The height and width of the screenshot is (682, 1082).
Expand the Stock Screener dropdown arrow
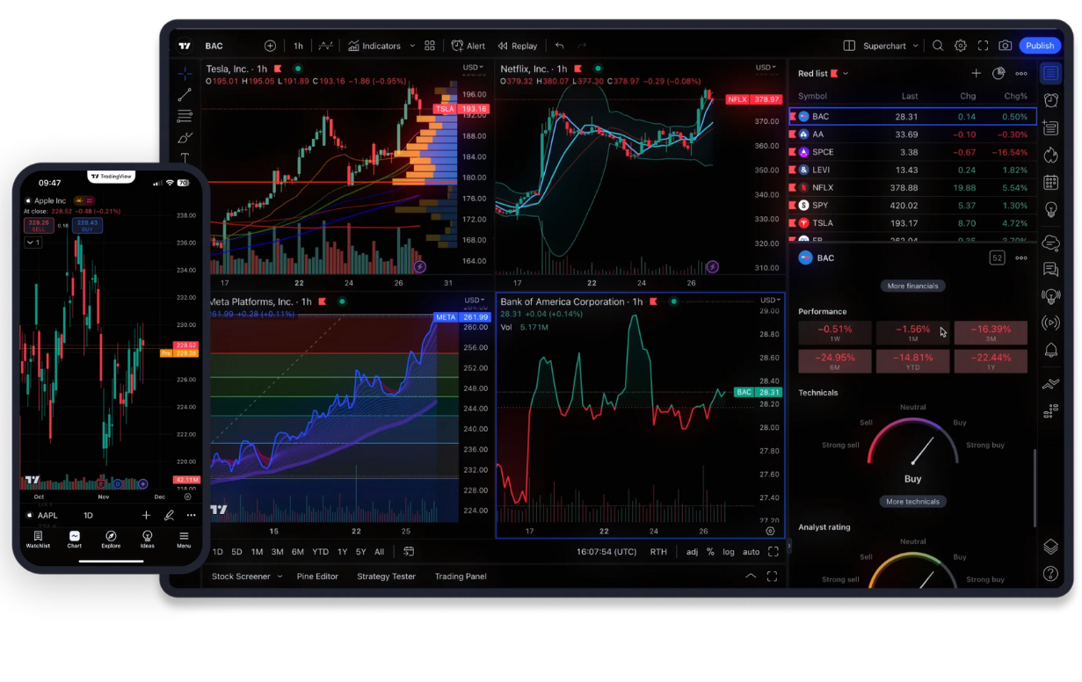[x=280, y=577]
